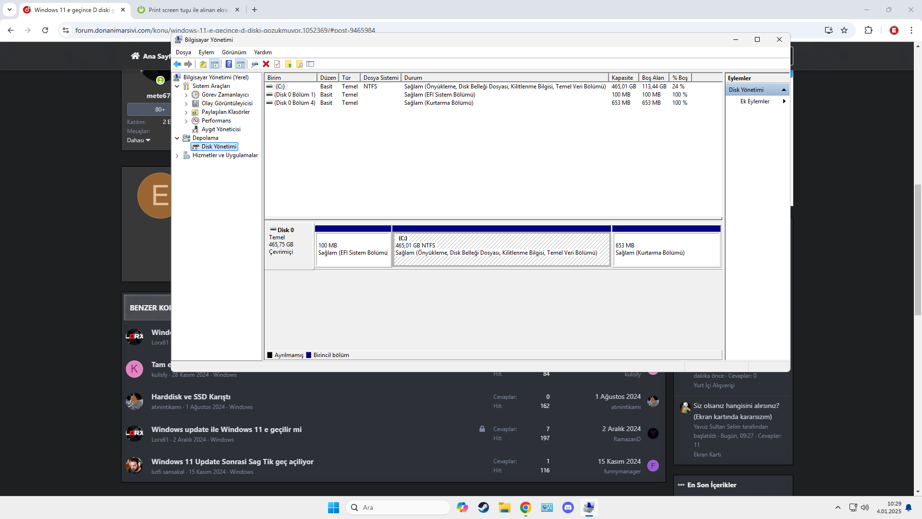Select the (C:) volume row in list
Viewport: 922px width, 519px height.
pyautogui.click(x=493, y=86)
